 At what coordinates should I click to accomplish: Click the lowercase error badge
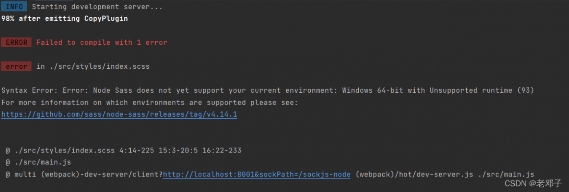pos(16,67)
